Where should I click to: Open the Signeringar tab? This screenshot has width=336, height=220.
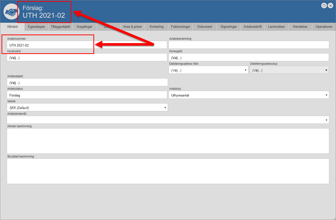pyautogui.click(x=229, y=27)
